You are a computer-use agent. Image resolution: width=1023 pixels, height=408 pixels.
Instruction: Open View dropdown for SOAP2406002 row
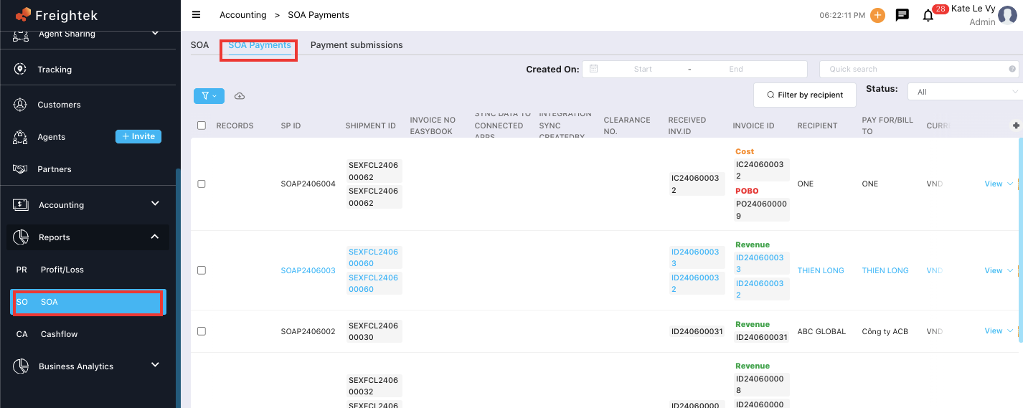pos(998,331)
